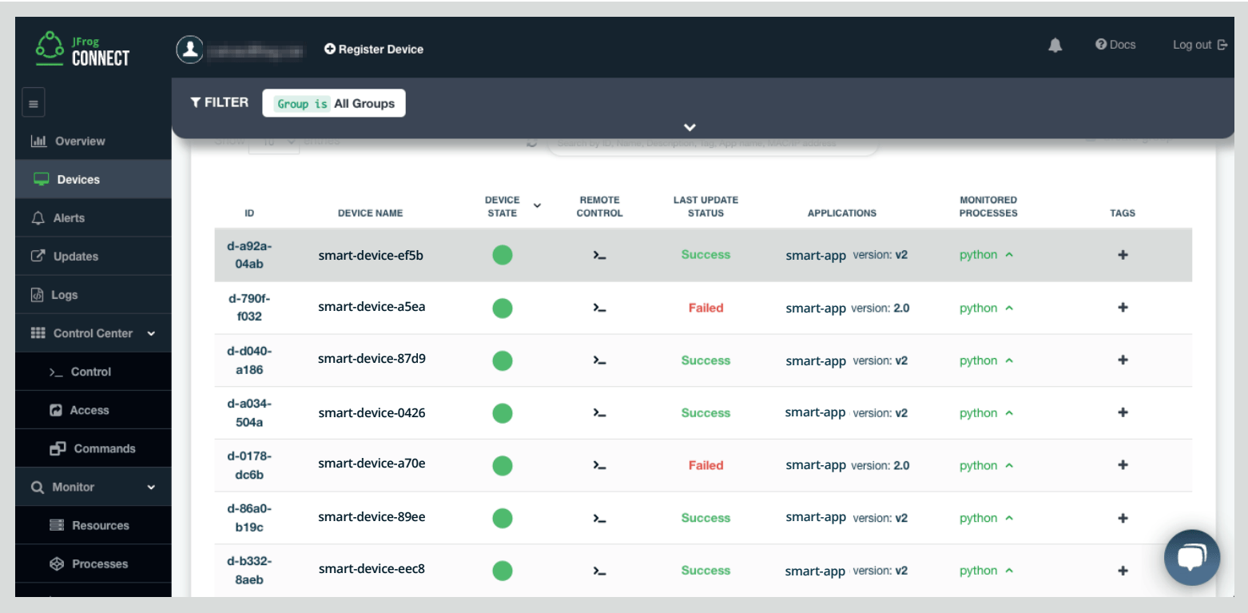Open the live chat bubble
The width and height of the screenshot is (1248, 613).
tap(1191, 558)
